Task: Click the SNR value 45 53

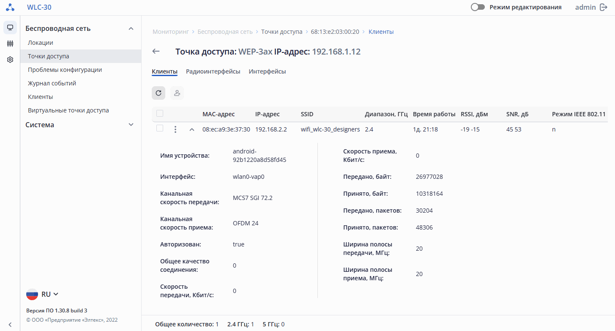Action: (x=514, y=129)
